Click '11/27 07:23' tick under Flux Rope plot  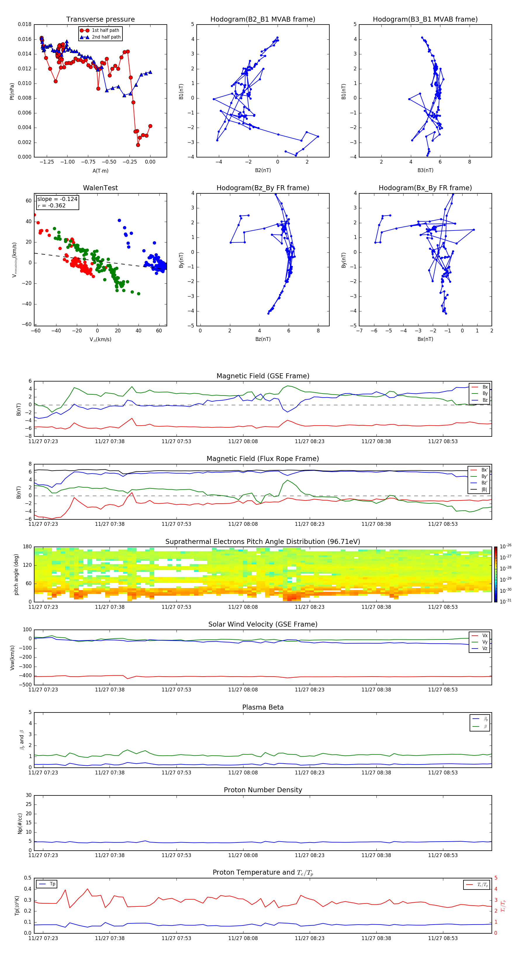[43, 524]
